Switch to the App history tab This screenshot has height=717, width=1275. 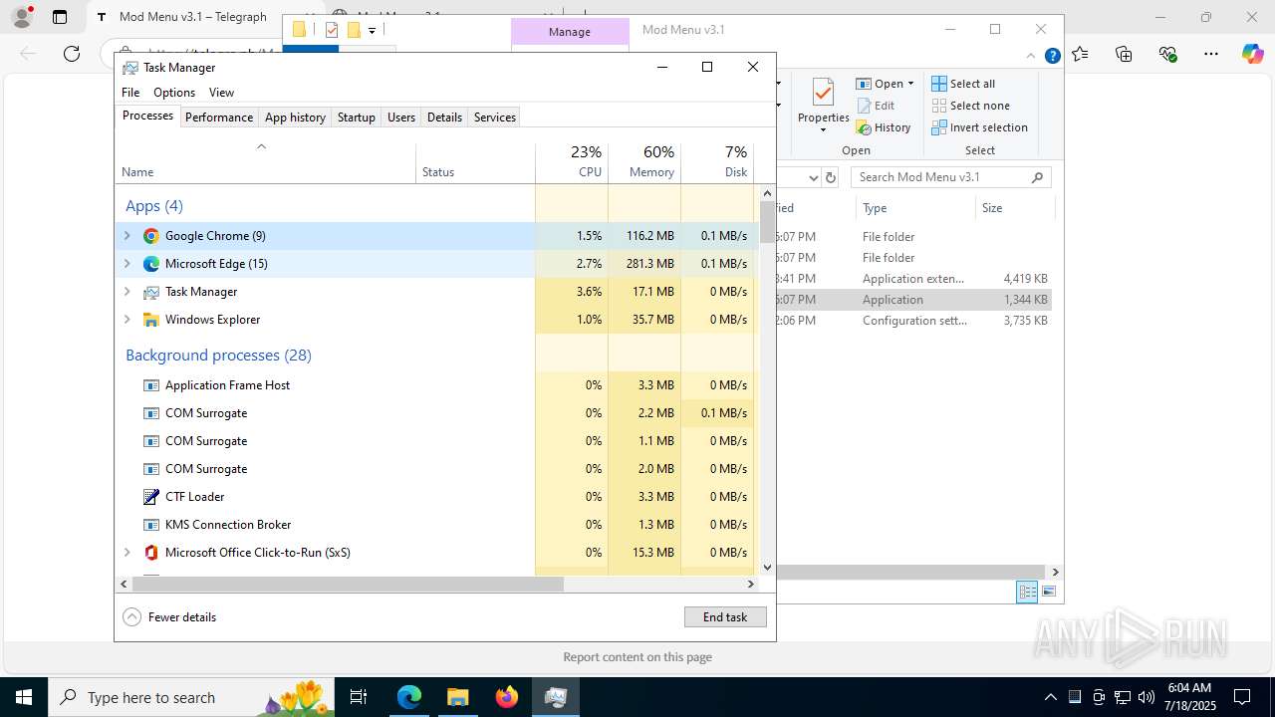point(295,118)
